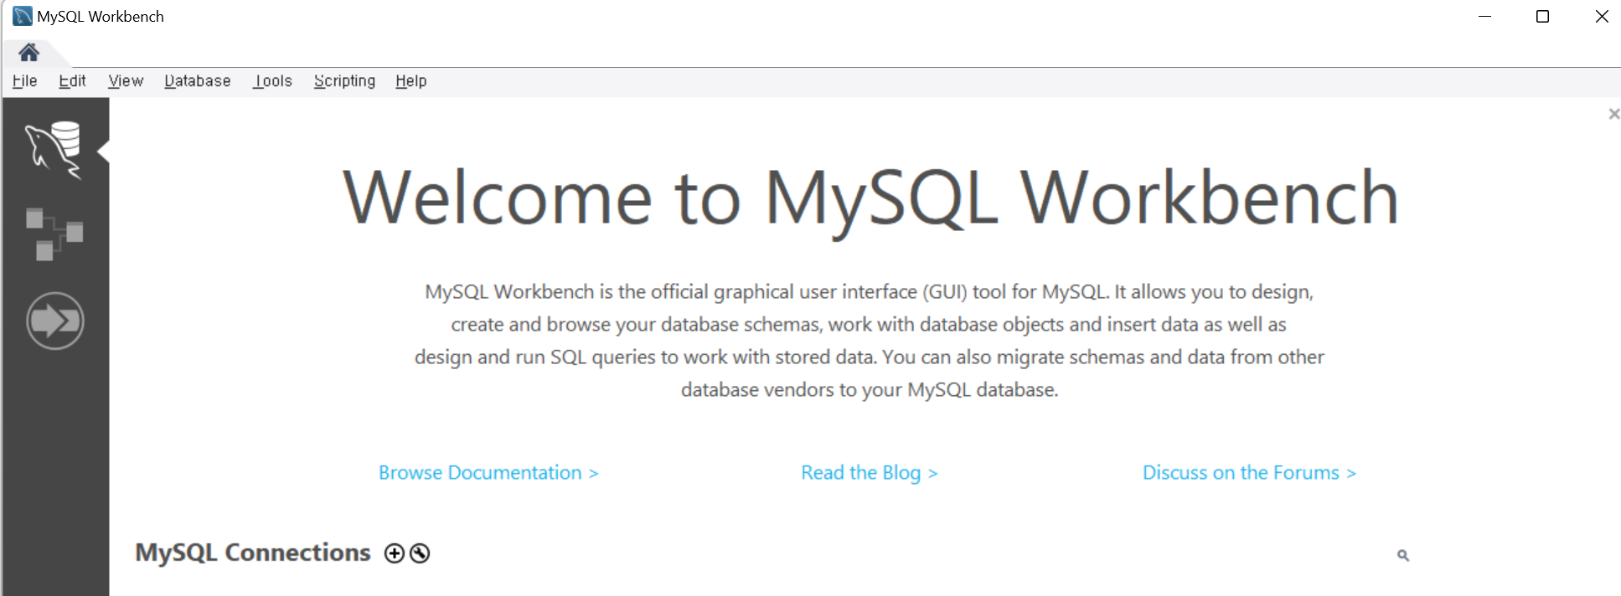Minimize the MySQL Workbench window
Screen dimensions: 1621x596
click(x=1485, y=16)
